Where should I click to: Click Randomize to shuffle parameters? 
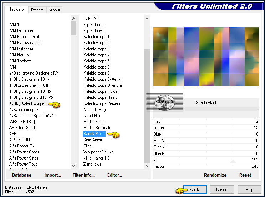click(x=215, y=175)
